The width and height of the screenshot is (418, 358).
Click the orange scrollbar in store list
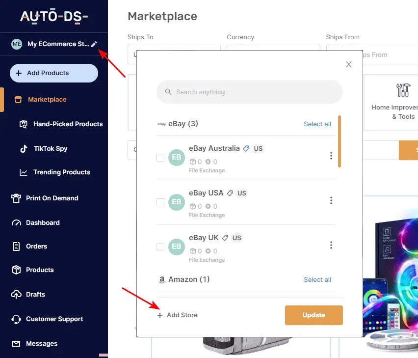340,141
